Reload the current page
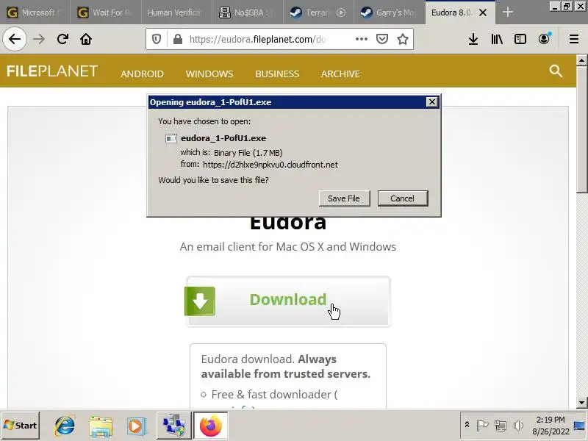 coord(62,39)
